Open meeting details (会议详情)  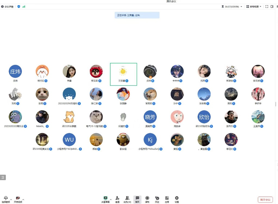click(7, 7)
